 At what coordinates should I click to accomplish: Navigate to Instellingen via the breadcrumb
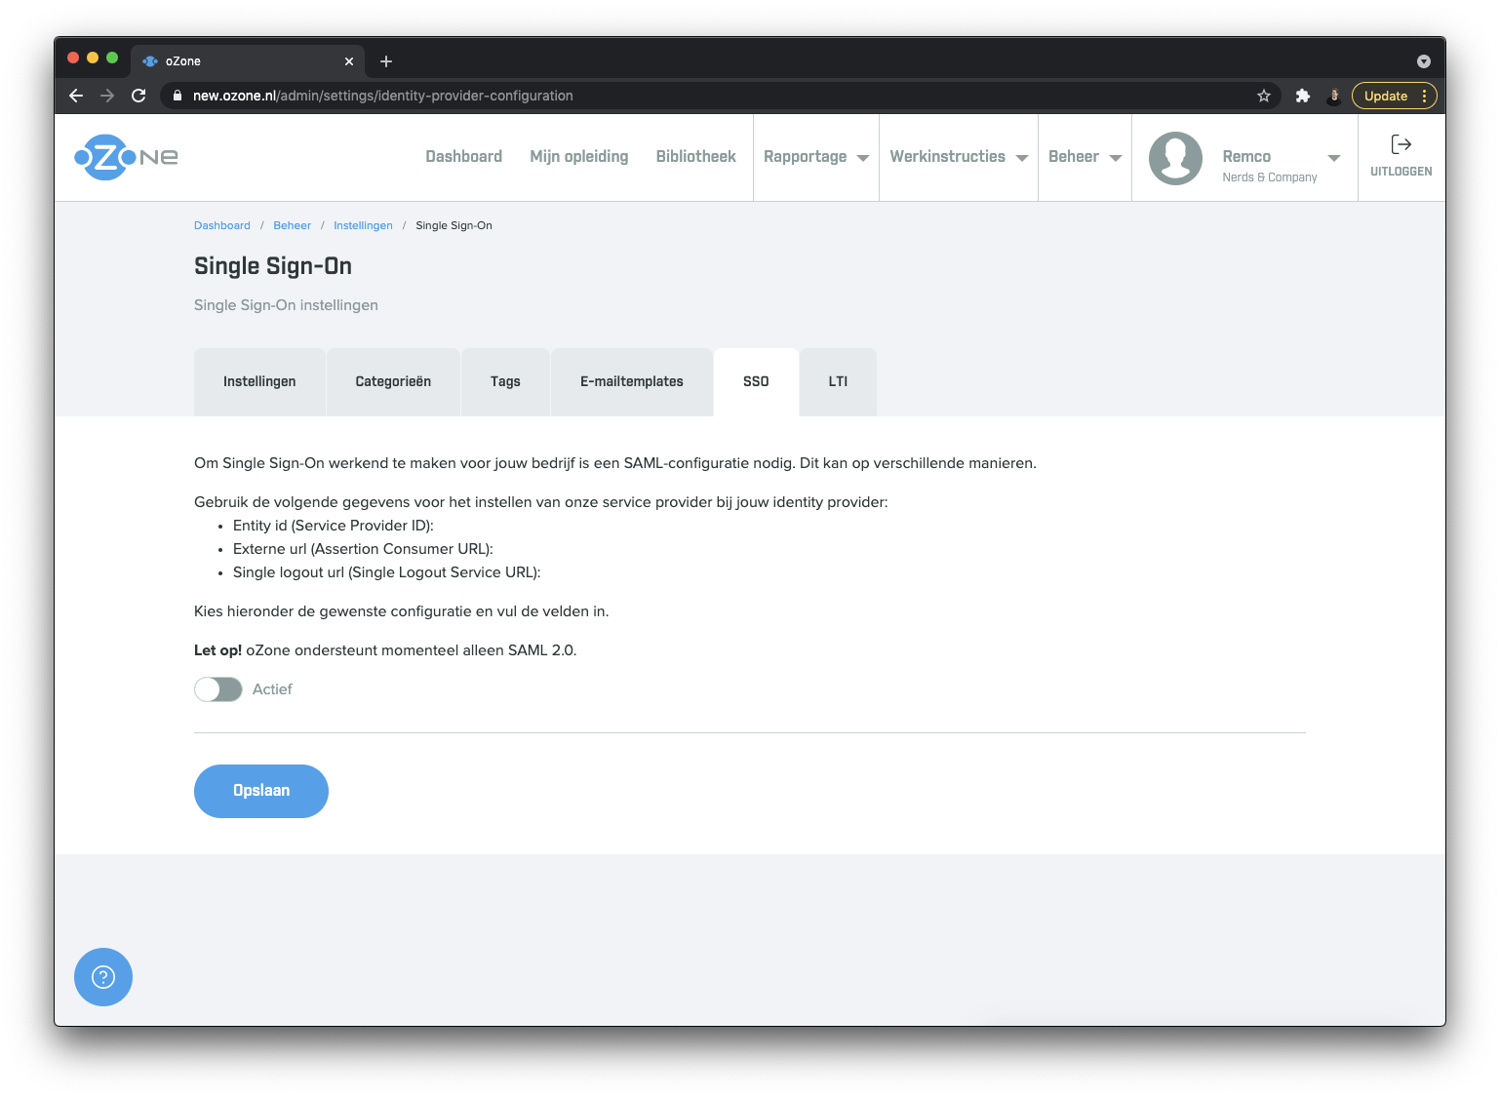(363, 225)
